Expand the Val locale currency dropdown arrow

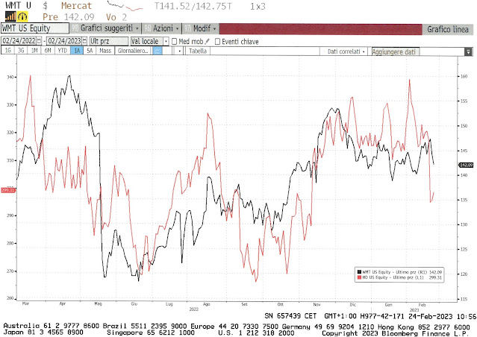point(166,41)
